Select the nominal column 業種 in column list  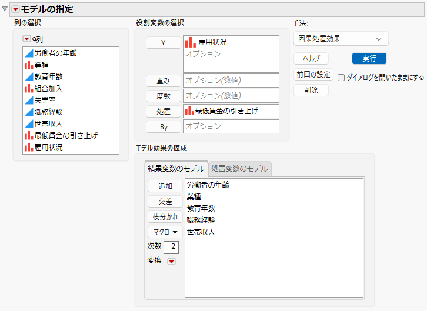click(41, 65)
